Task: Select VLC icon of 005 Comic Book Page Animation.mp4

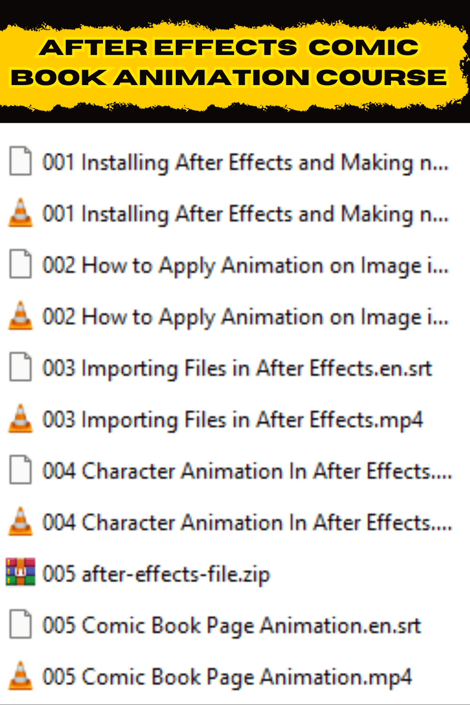Action: tap(21, 675)
